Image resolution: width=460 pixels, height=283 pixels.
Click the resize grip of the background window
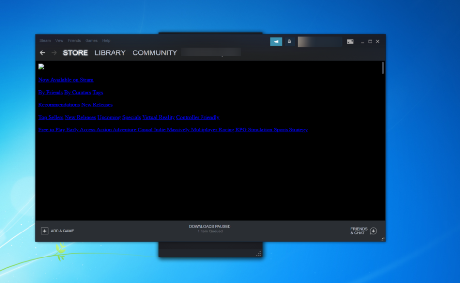click(x=259, y=254)
